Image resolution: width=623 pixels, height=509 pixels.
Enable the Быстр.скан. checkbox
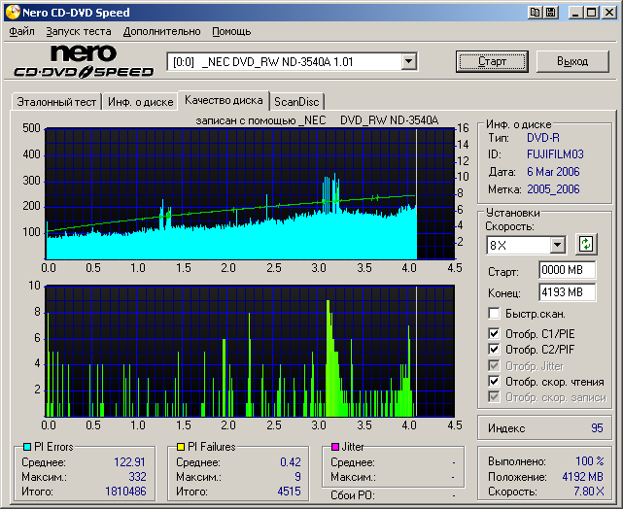coord(495,314)
